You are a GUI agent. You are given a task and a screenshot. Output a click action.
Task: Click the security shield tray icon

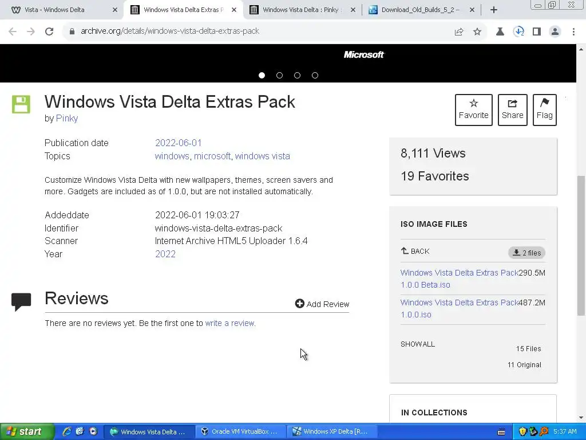tap(522, 432)
